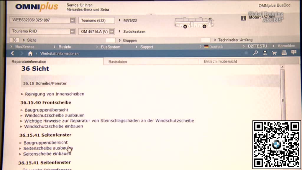This screenshot has width=302, height=170.
Task: Open the D2TTESTU user menu
Action: pyautogui.click(x=257, y=46)
